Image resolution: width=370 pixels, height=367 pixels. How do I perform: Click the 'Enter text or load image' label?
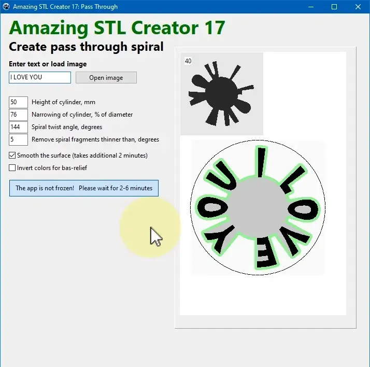48,64
